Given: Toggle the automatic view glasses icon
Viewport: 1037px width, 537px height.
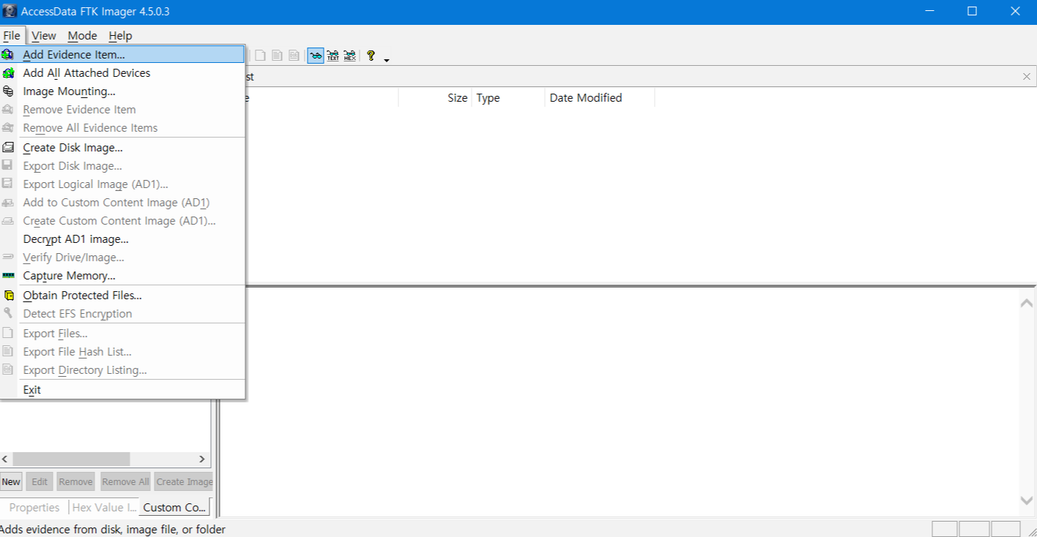Looking at the screenshot, I should (x=316, y=56).
